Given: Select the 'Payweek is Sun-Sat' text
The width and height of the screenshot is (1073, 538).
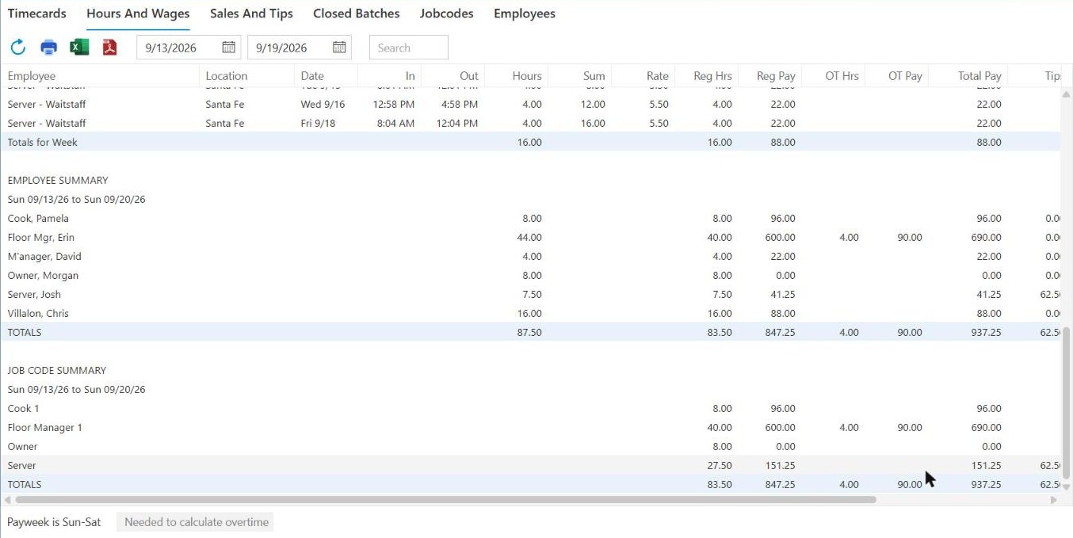Looking at the screenshot, I should point(54,522).
